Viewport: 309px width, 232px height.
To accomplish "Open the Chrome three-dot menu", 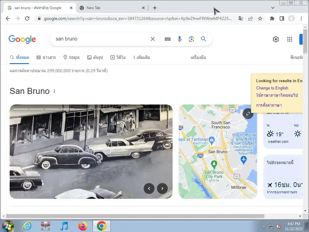I will [x=301, y=18].
